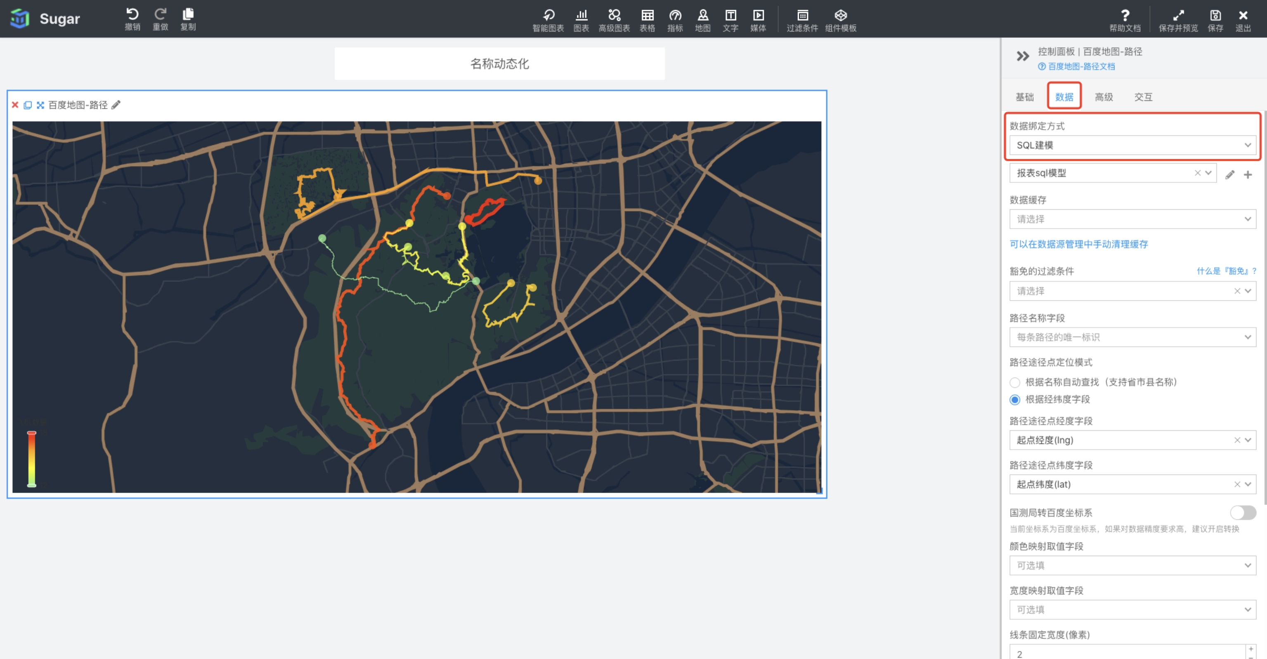
Task: Edit the chart title with pencil icon
Action: coord(116,105)
